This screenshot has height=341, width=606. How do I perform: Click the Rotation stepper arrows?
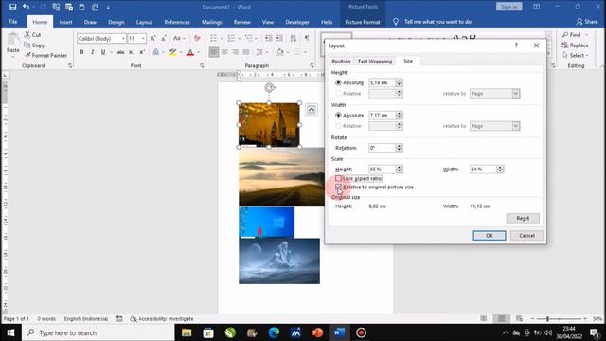(399, 148)
